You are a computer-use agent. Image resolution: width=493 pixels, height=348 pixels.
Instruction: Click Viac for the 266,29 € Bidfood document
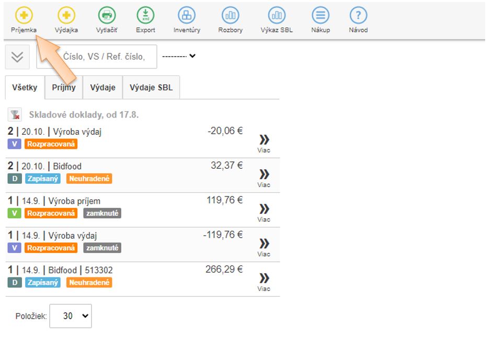264,281
